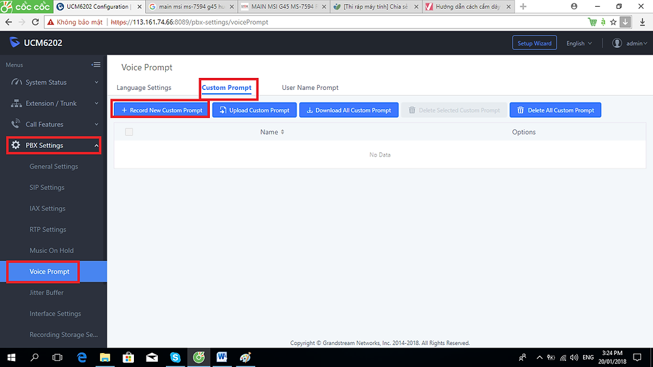Open the admin account dropdown
Image resolution: width=653 pixels, height=367 pixels.
click(636, 43)
